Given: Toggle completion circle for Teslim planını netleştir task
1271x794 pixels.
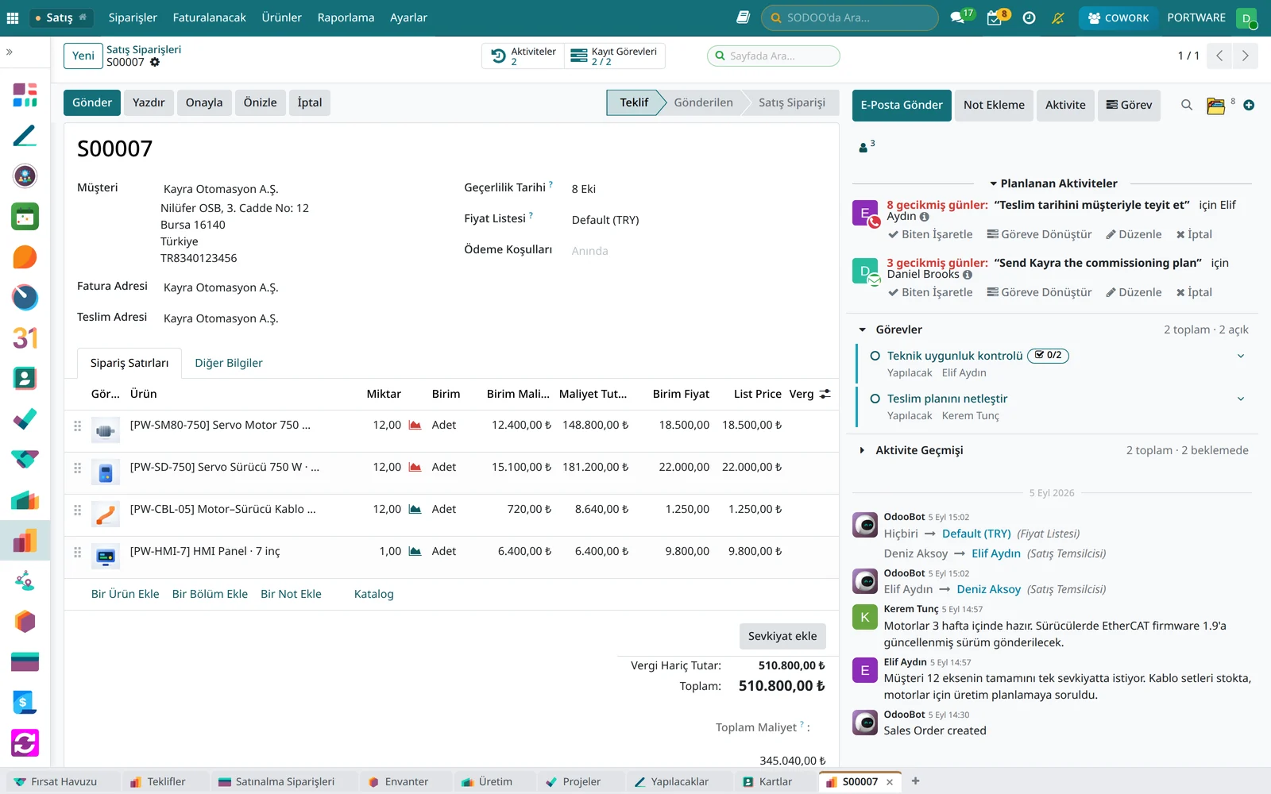Looking at the screenshot, I should click(x=875, y=399).
